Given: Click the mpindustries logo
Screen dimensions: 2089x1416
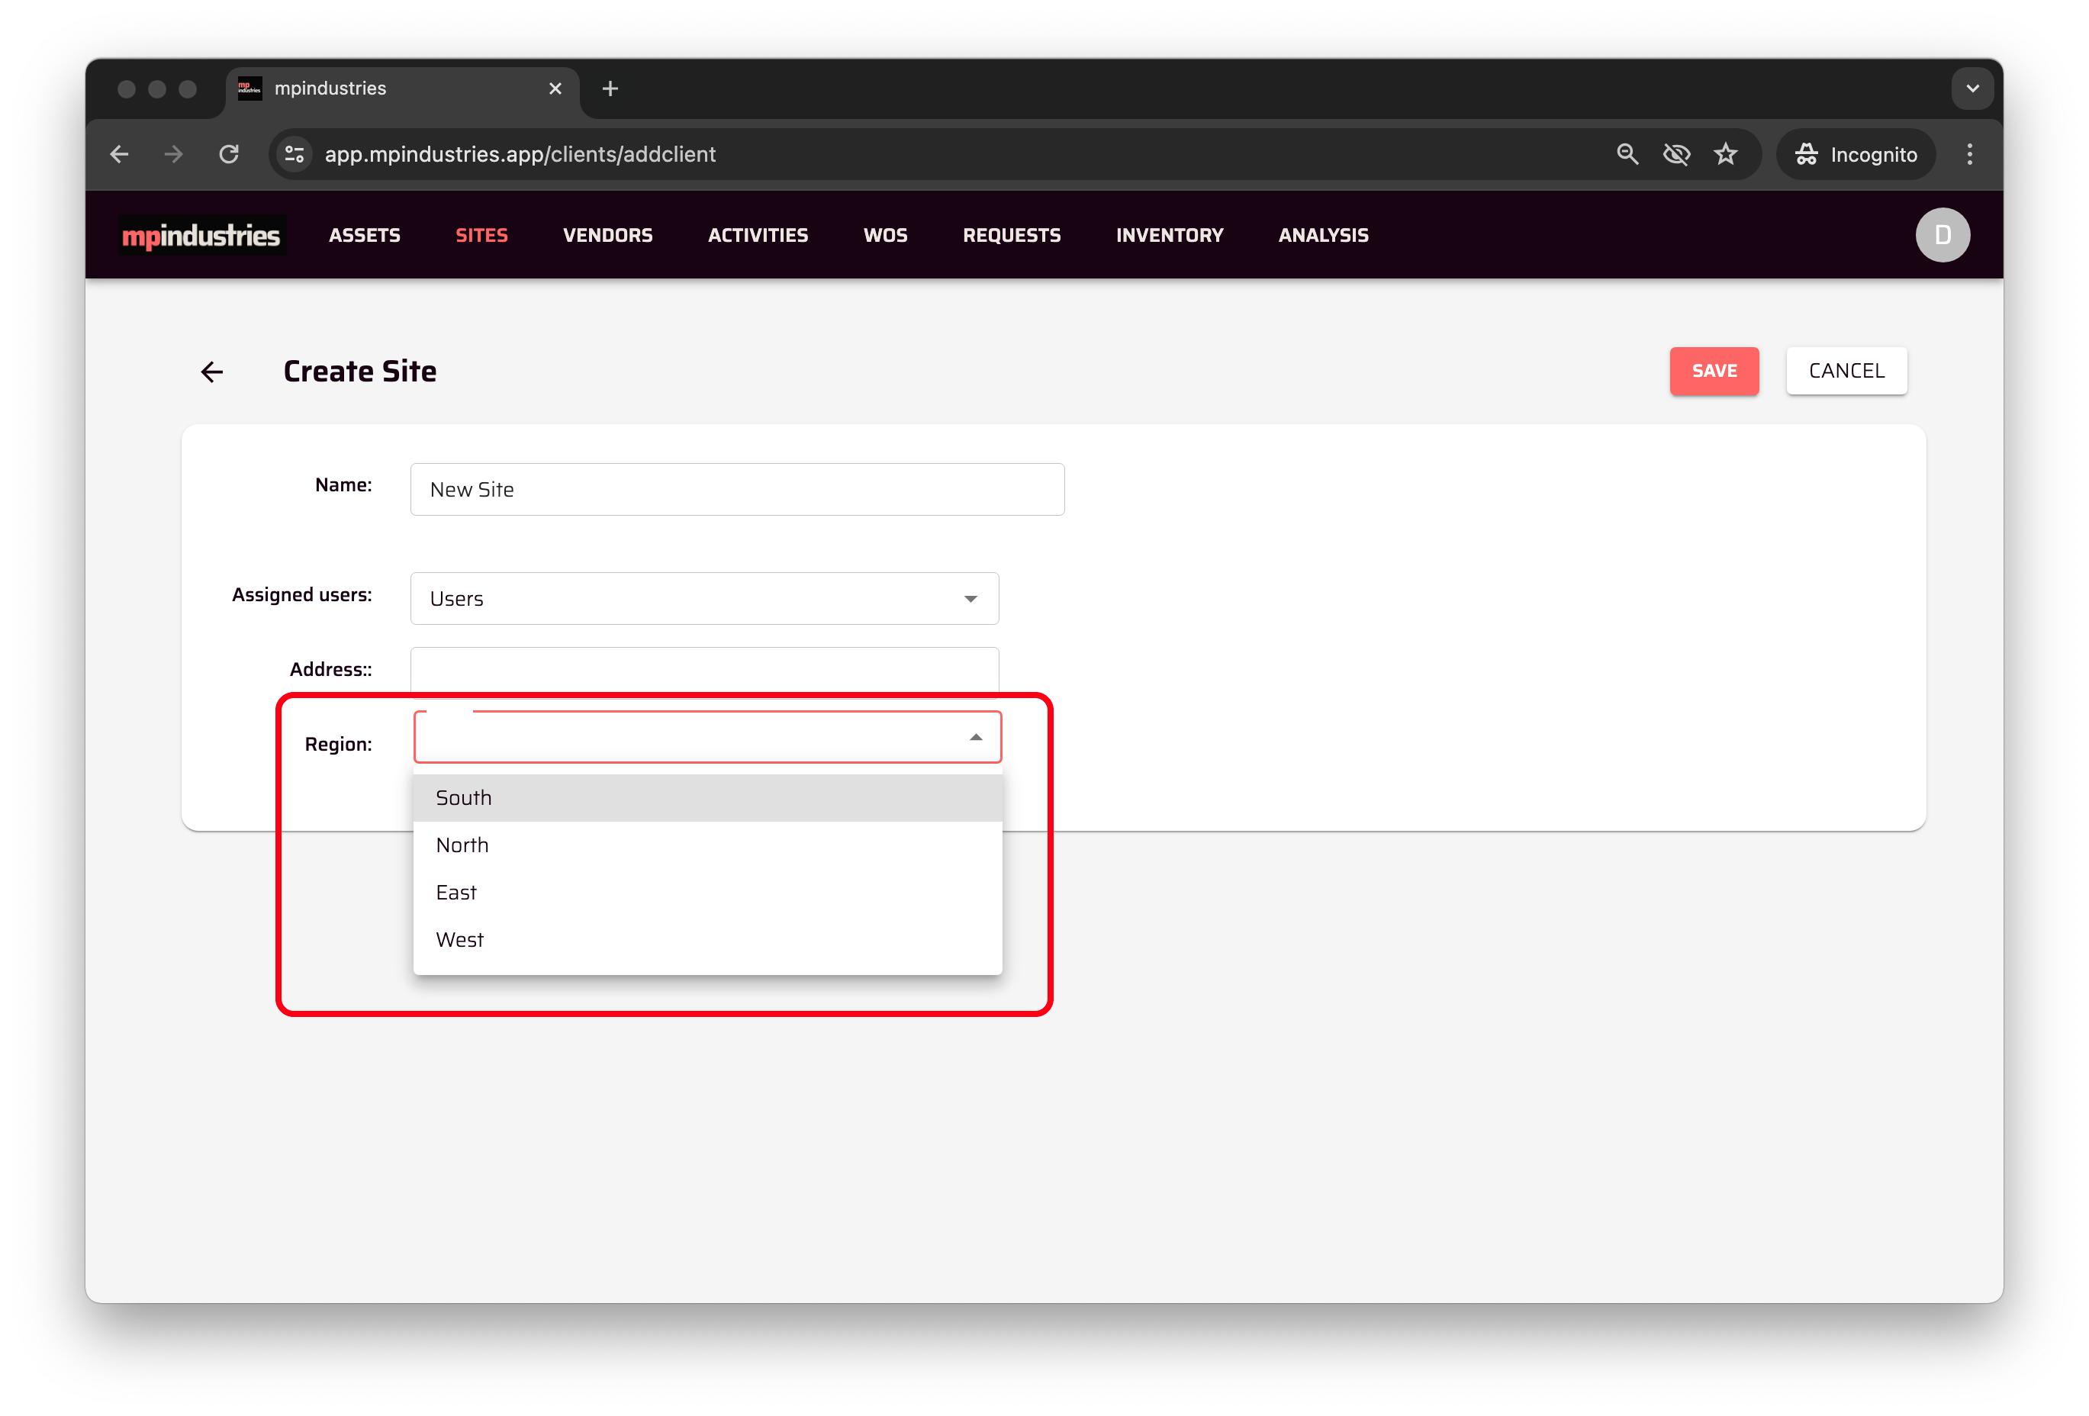Looking at the screenshot, I should click(201, 236).
